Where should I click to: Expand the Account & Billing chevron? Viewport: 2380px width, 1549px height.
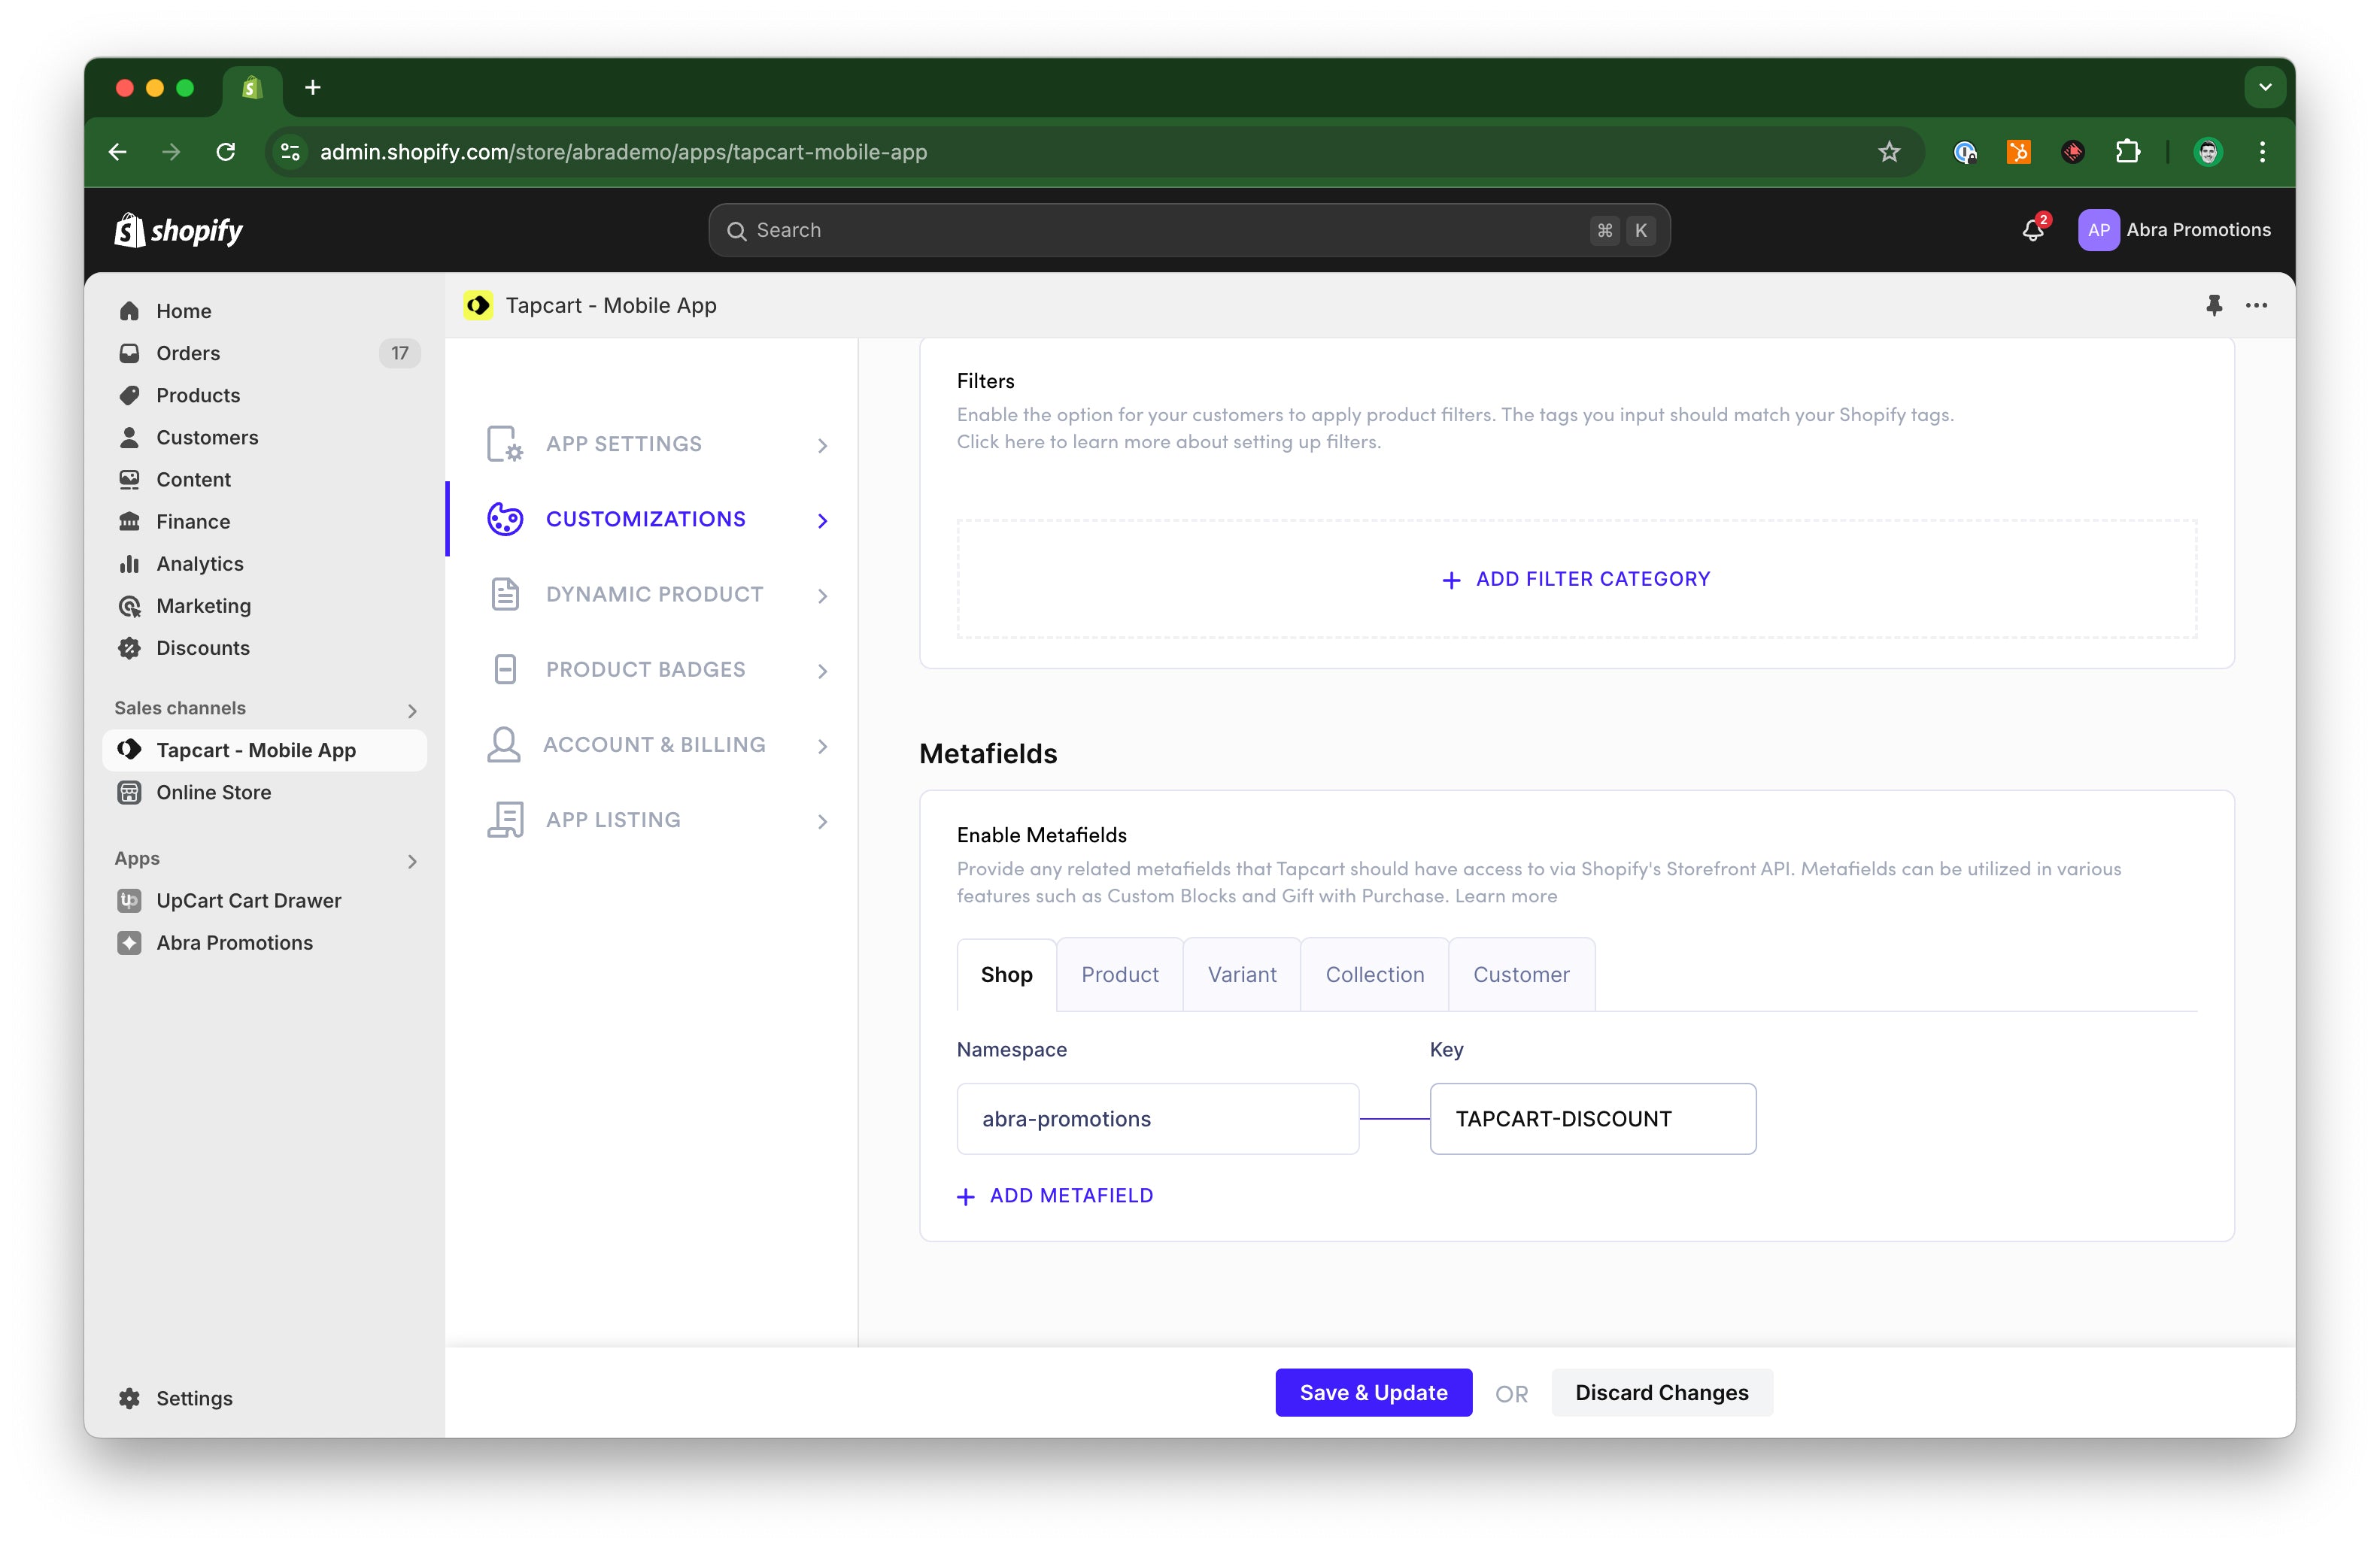click(x=822, y=745)
